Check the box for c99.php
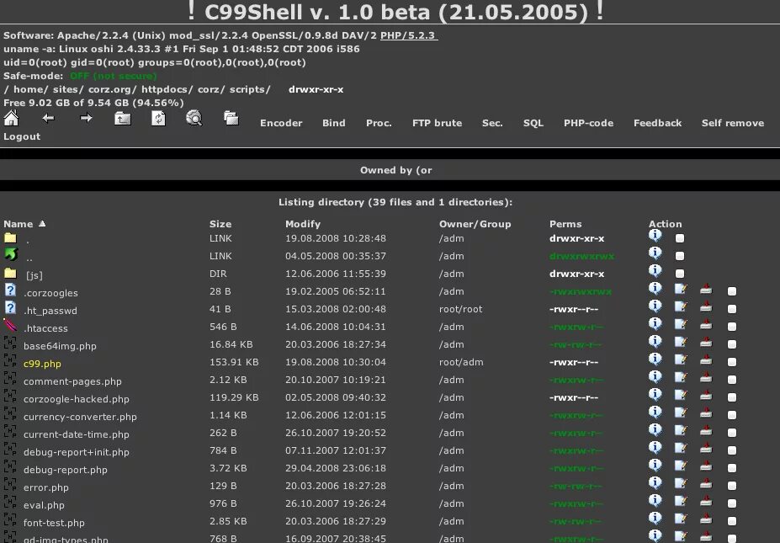Screen dimensions: 780x543 click(732, 362)
